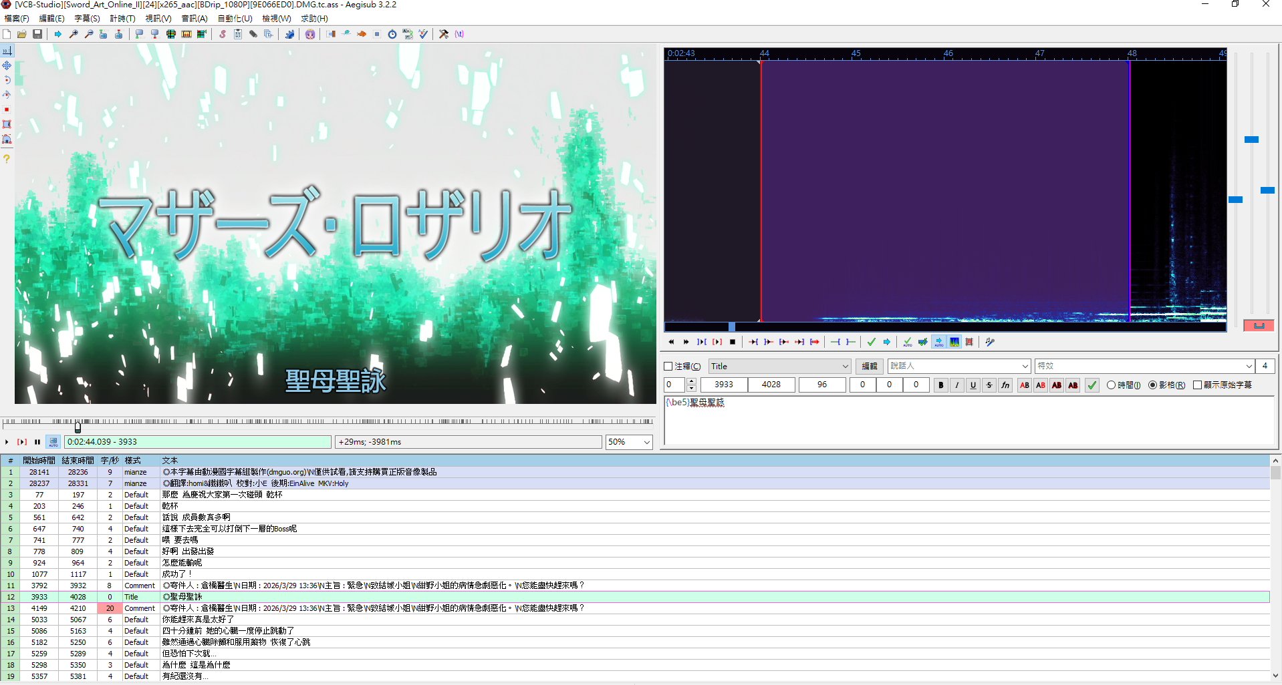Click the subtitle grid vertical scrollbar
1282x685 pixels.
(x=1275, y=569)
